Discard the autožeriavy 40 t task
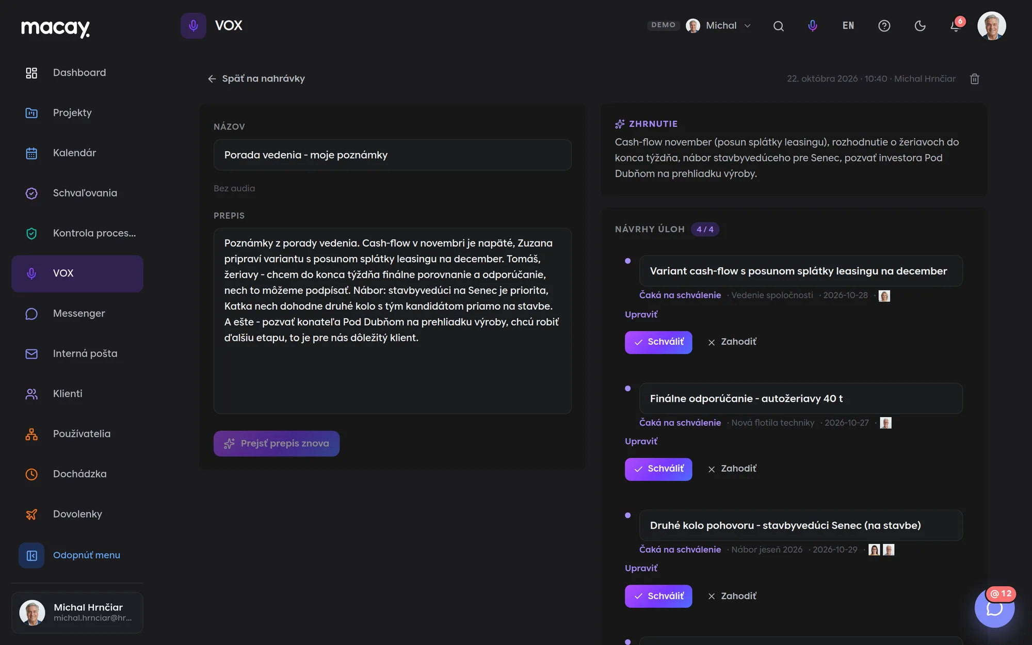The image size is (1032, 645). 732,469
